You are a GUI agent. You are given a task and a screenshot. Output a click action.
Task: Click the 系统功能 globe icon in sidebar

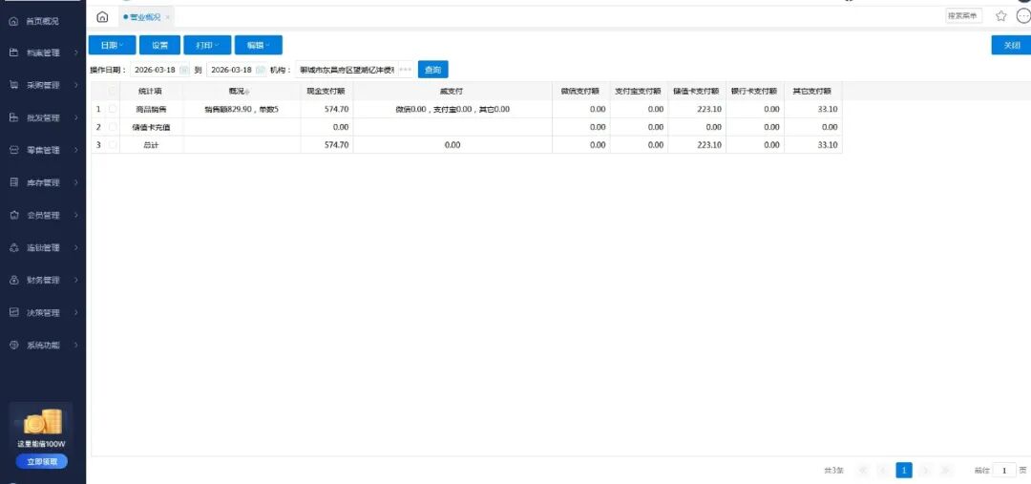[14, 345]
